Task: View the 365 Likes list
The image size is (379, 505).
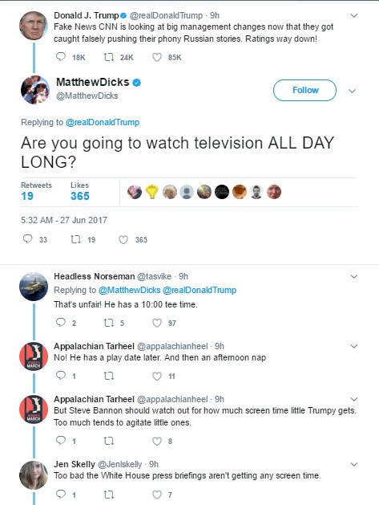Action: [x=79, y=192]
